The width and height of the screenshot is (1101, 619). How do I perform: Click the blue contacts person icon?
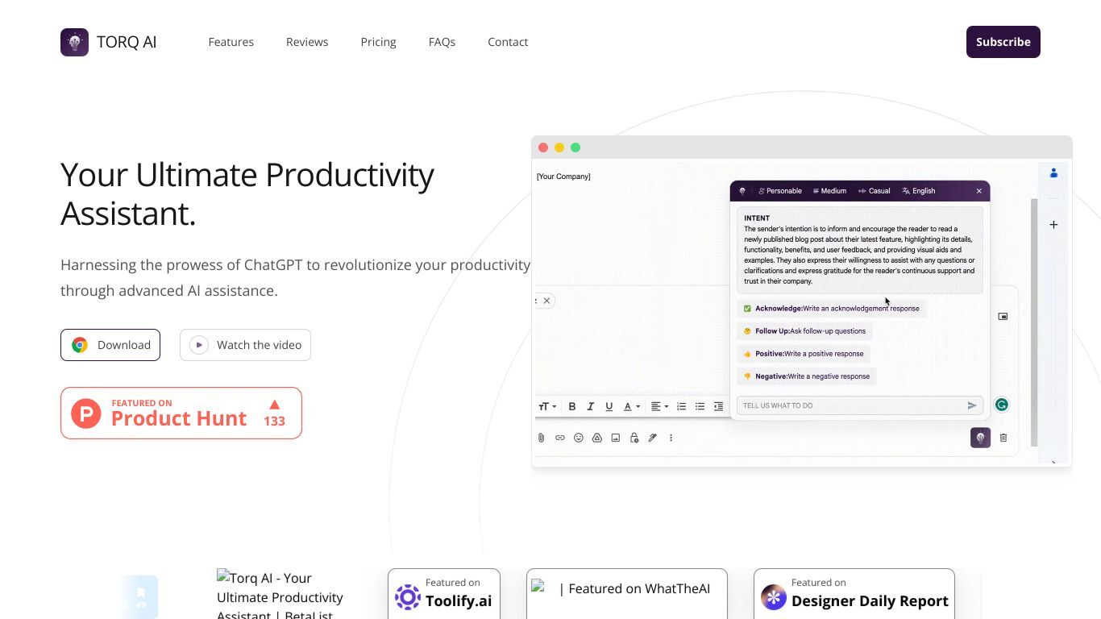click(1053, 173)
